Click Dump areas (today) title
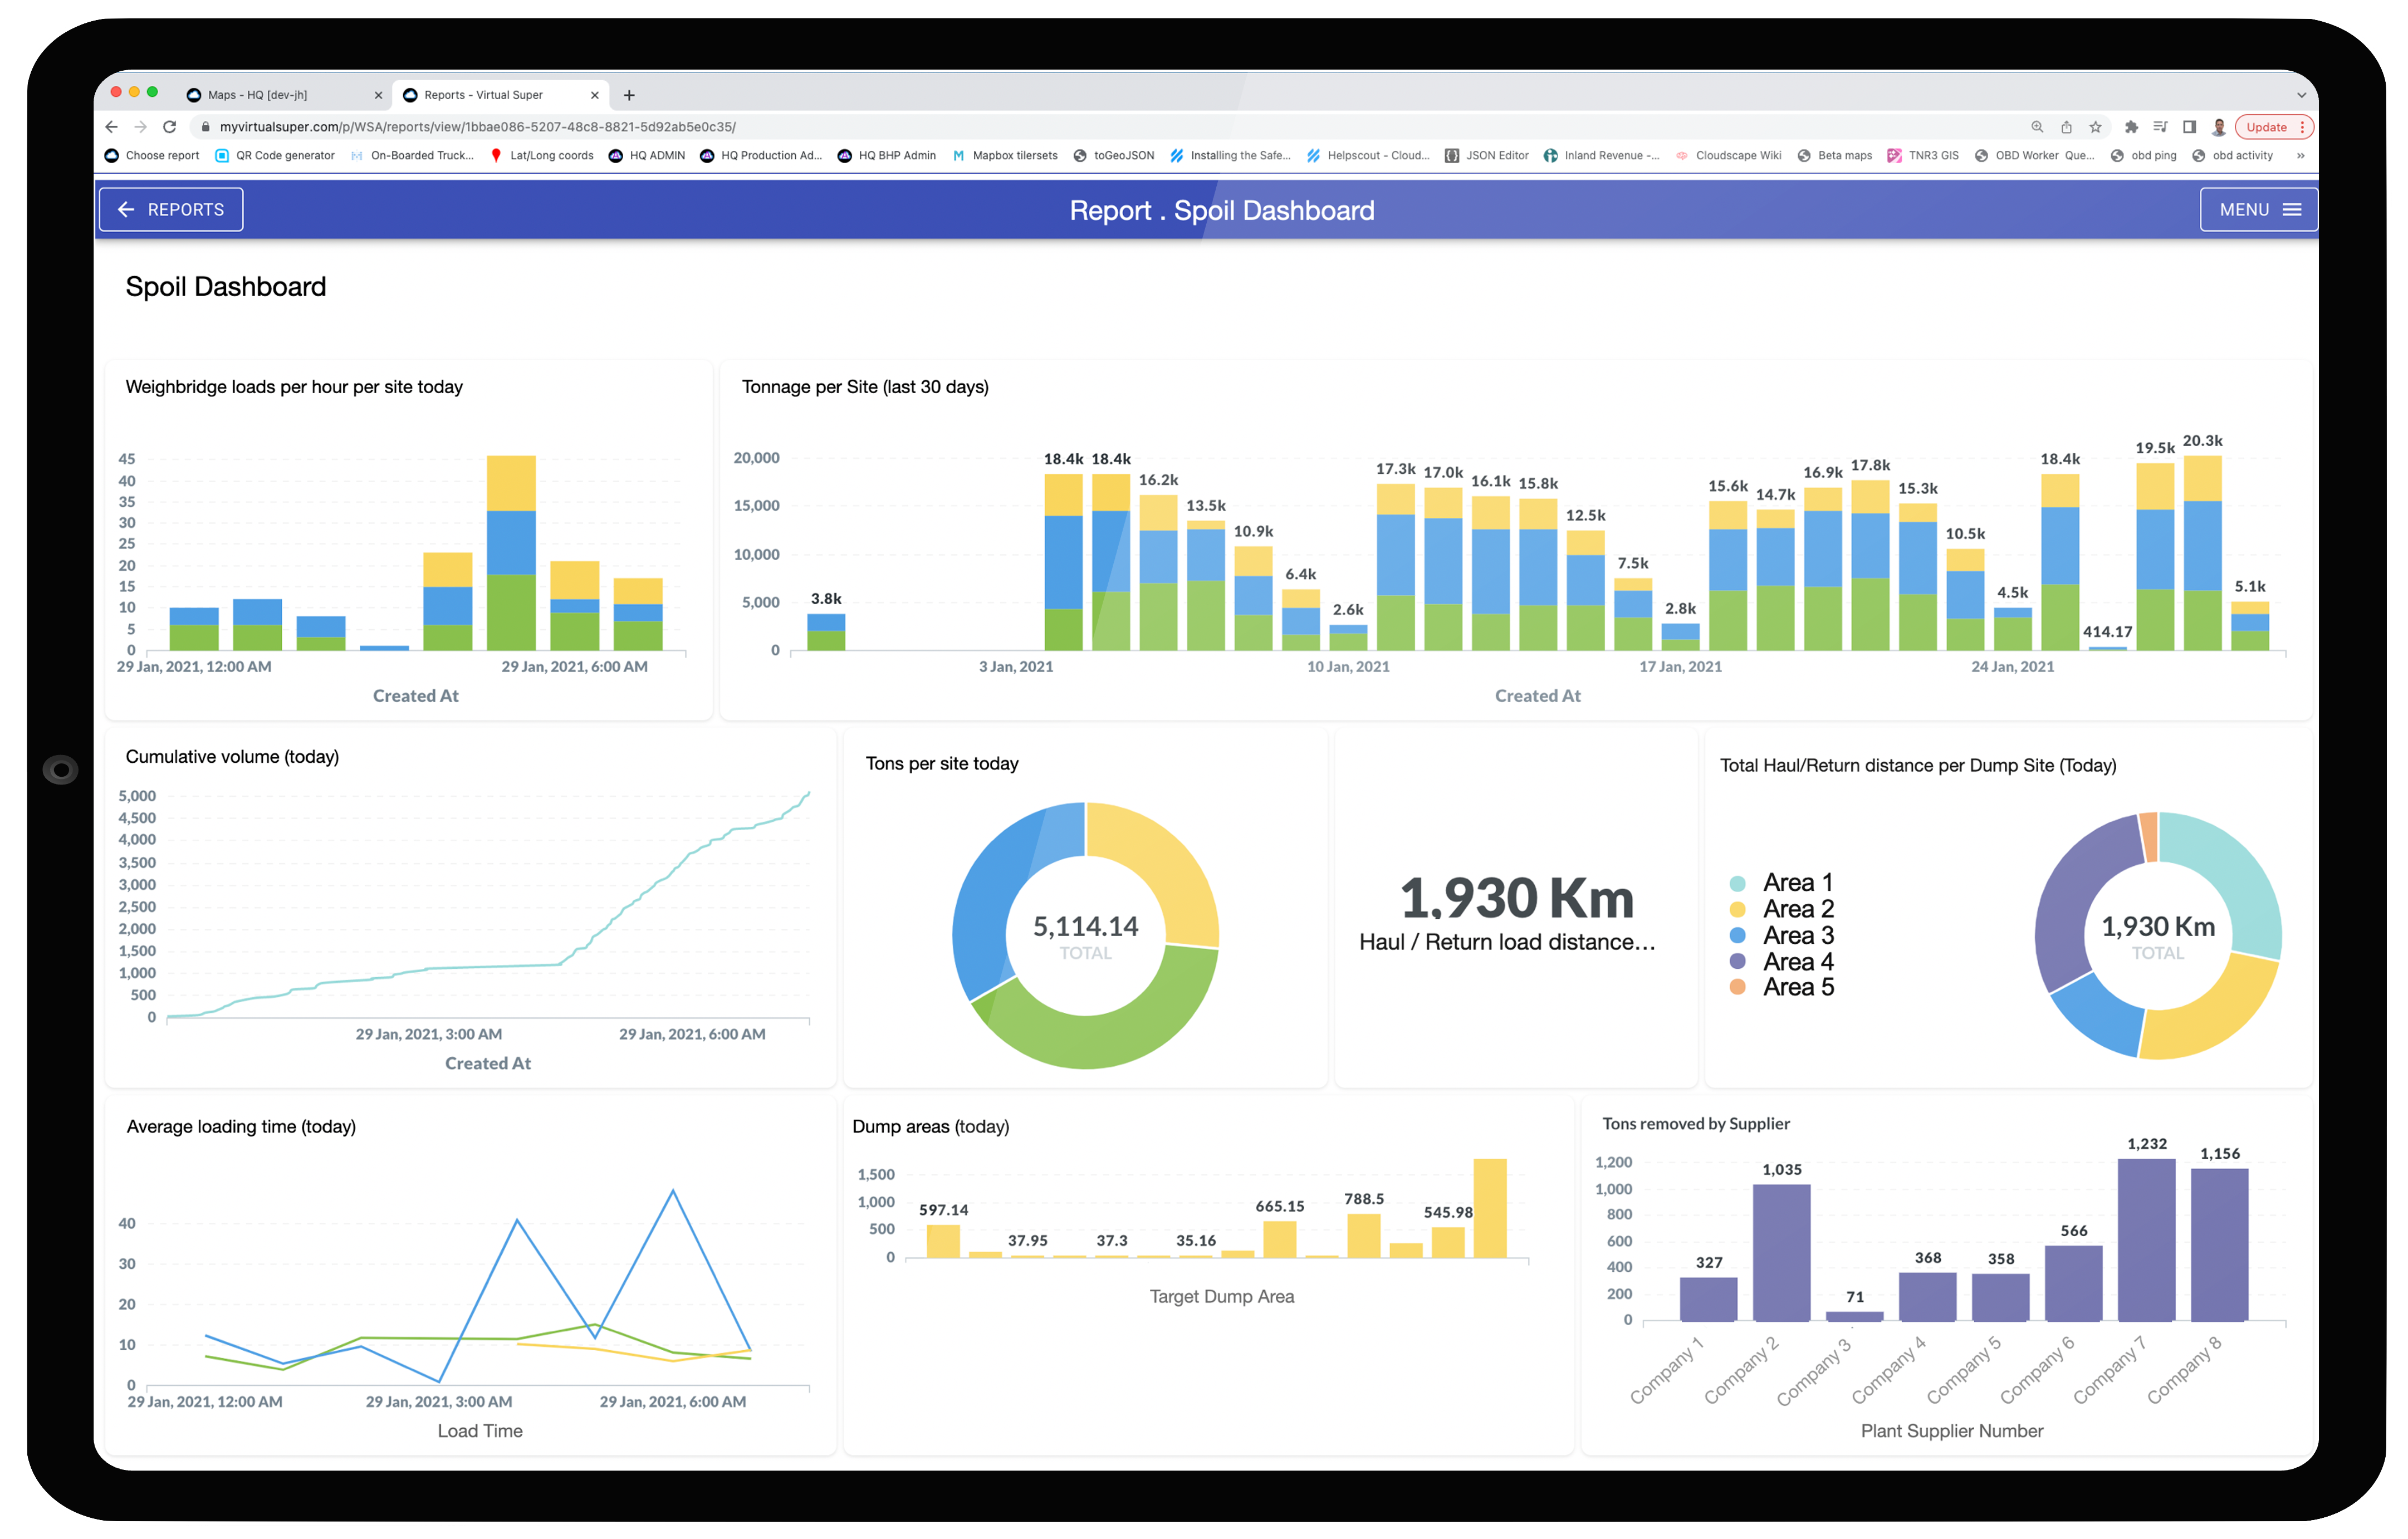This screenshot has height=1539, width=2408. 930,1127
